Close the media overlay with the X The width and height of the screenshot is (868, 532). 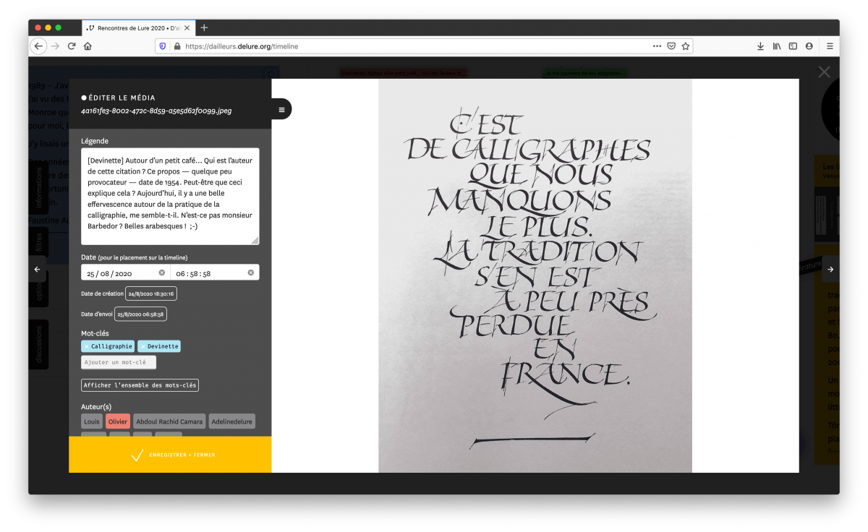pyautogui.click(x=824, y=72)
